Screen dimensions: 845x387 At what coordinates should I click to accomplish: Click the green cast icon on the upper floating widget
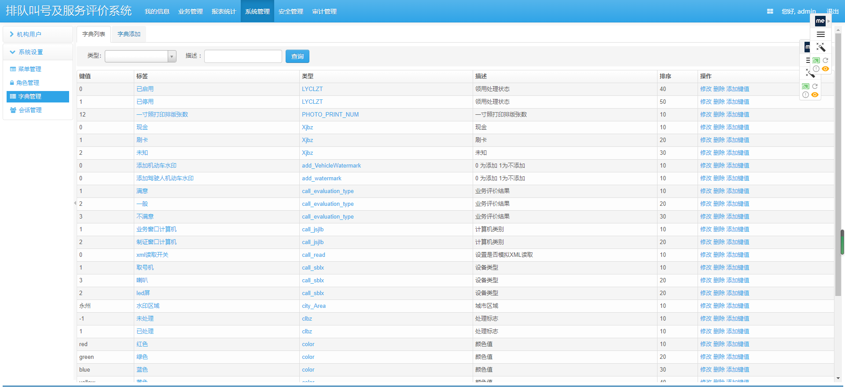tap(816, 60)
